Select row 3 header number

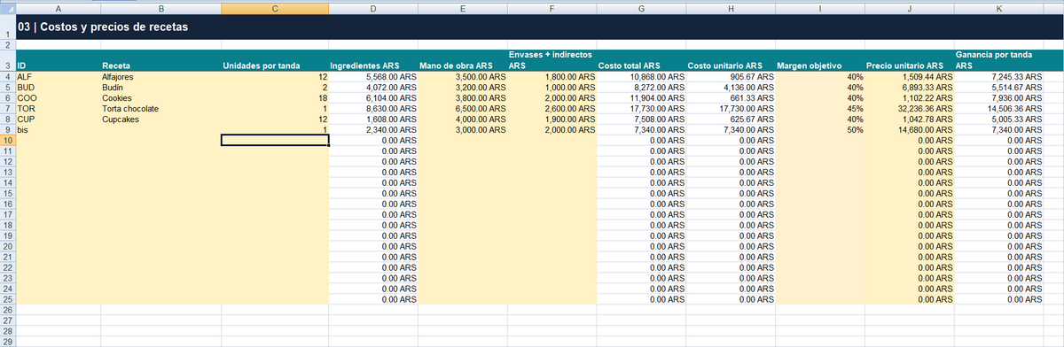pyautogui.click(x=8, y=60)
